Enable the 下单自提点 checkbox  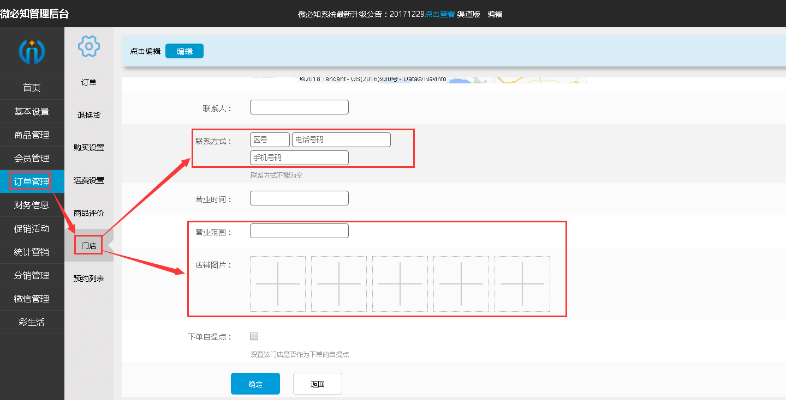tap(254, 336)
